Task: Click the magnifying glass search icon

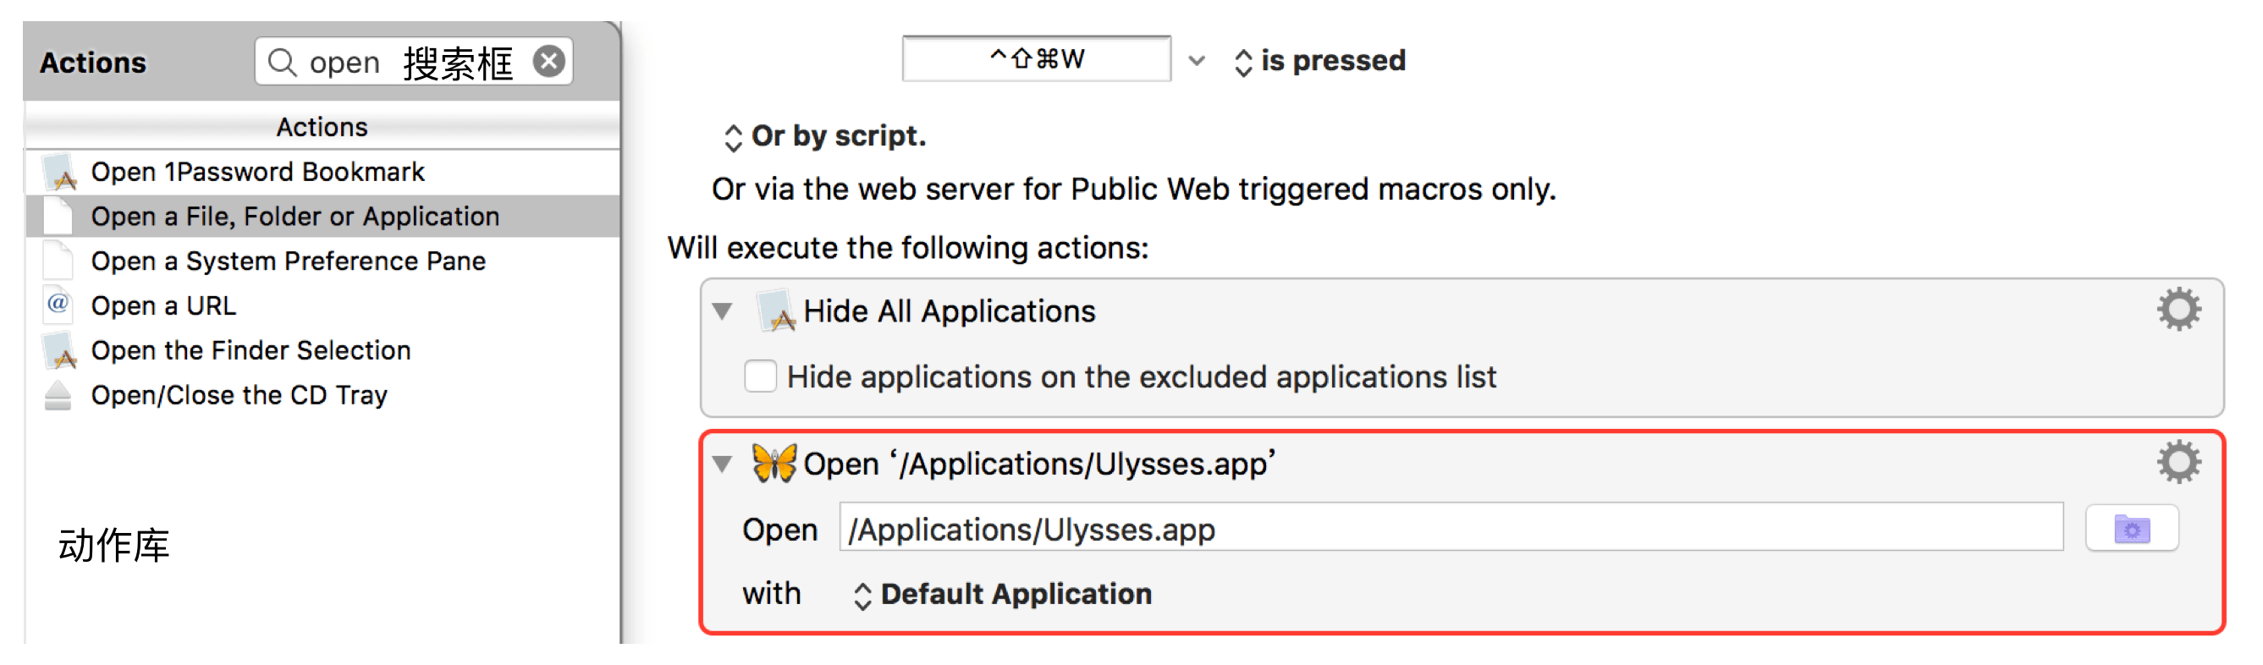Action: click(281, 63)
